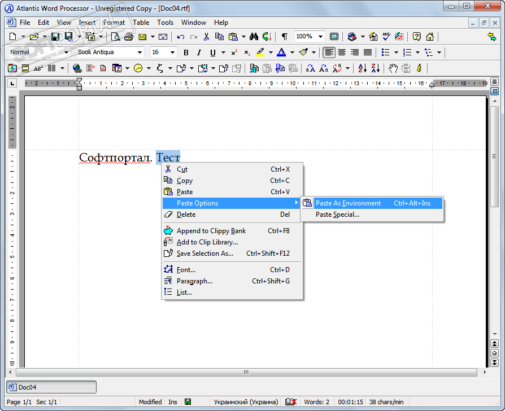This screenshot has width=505, height=411.
Task: Click the Format Painter brush icon
Action: [303, 53]
